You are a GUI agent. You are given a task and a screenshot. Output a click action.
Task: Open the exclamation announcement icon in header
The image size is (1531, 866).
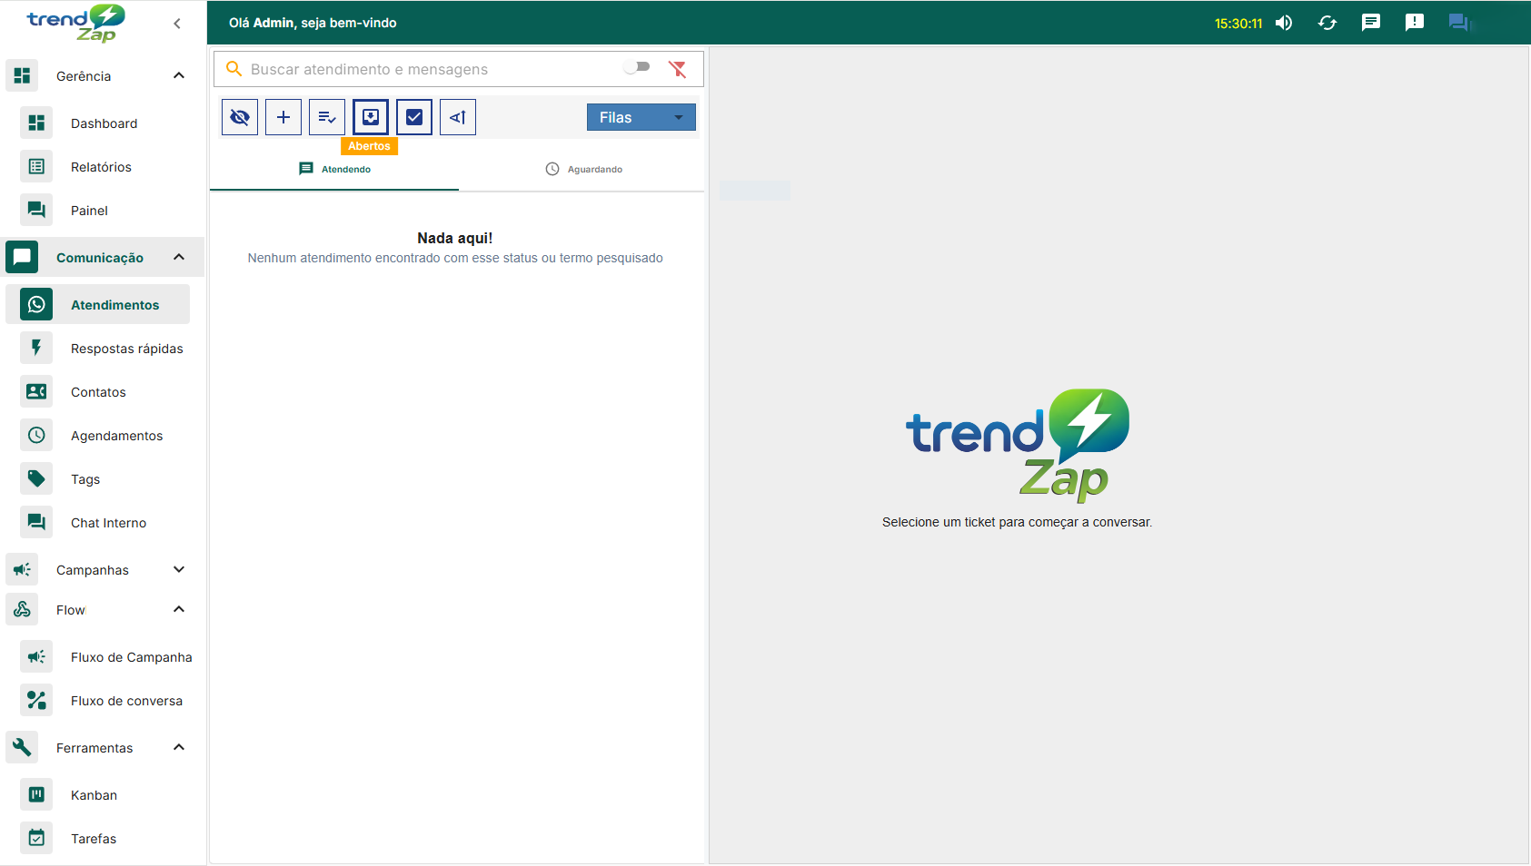click(x=1414, y=23)
